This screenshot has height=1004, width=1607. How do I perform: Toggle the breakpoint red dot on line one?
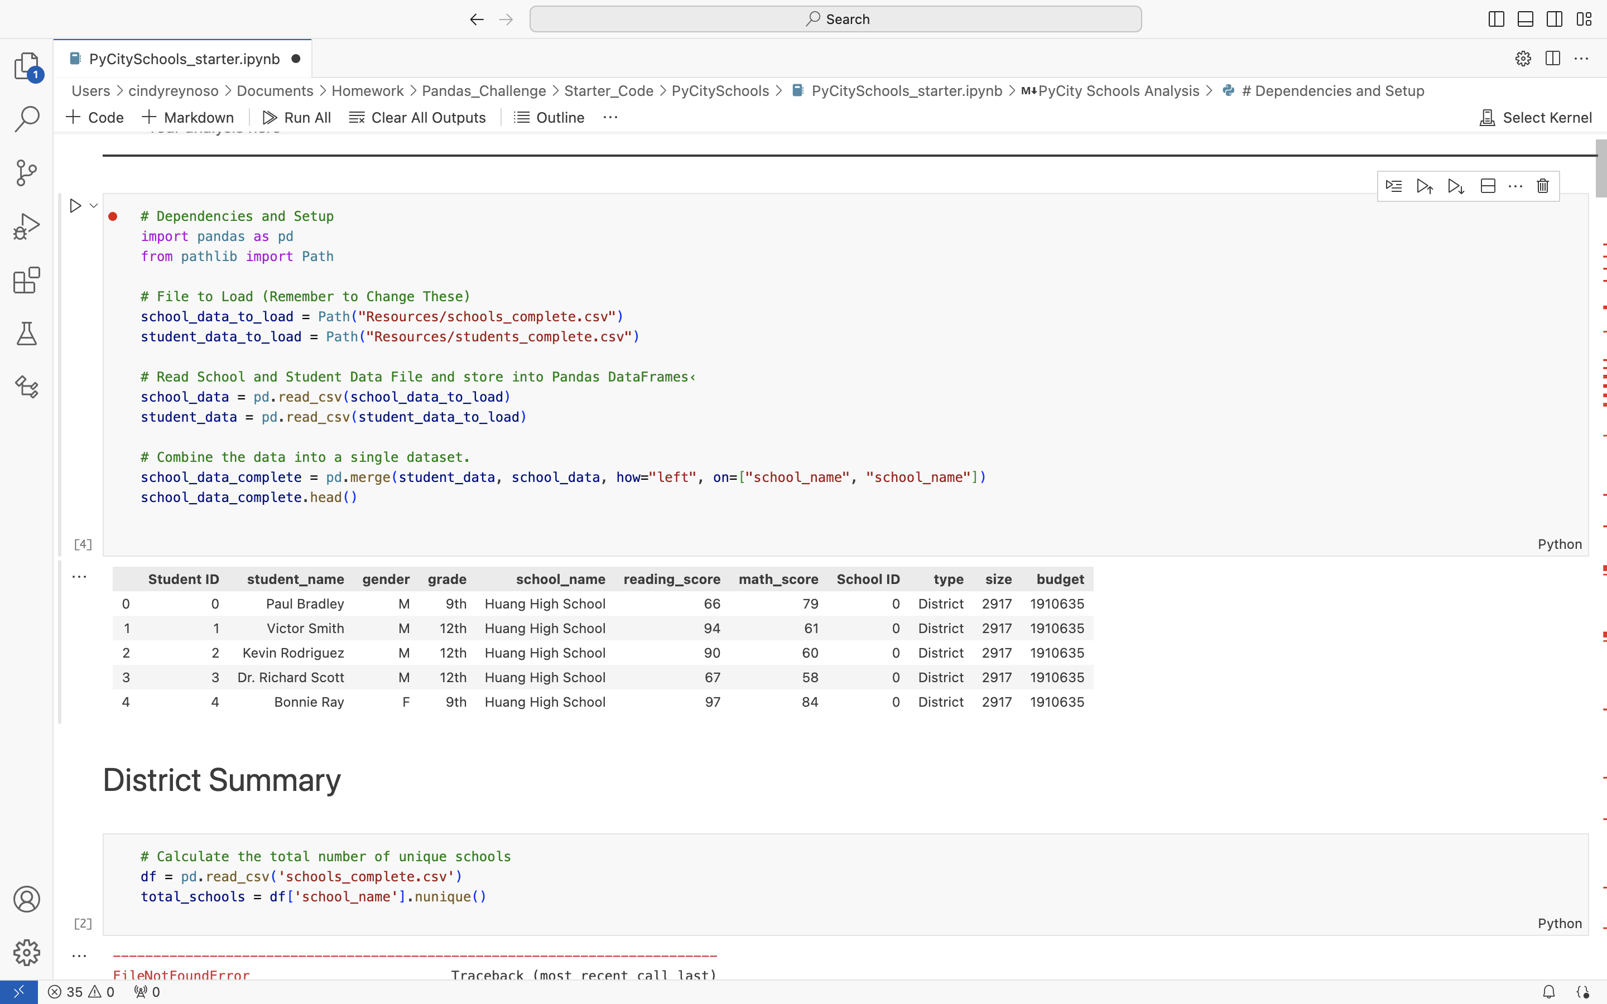coord(113,216)
